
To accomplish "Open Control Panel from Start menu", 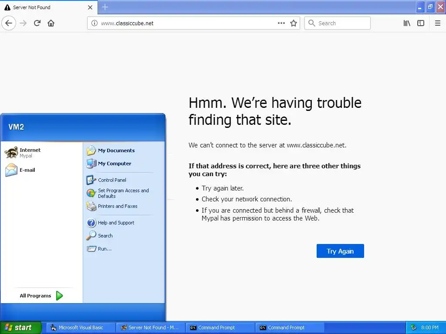I will [124, 180].
